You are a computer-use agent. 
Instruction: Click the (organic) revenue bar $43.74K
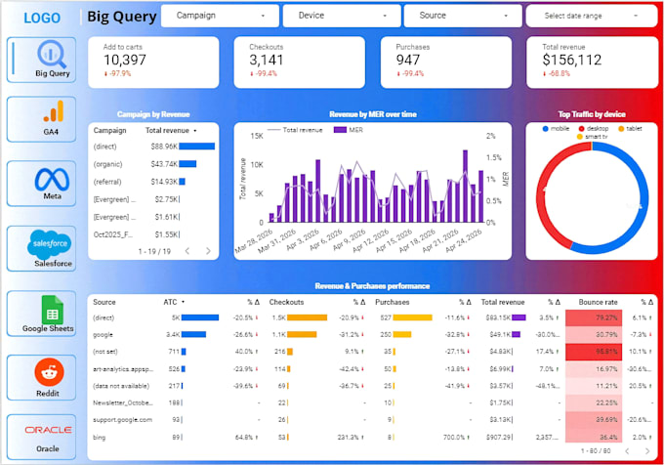(187, 164)
